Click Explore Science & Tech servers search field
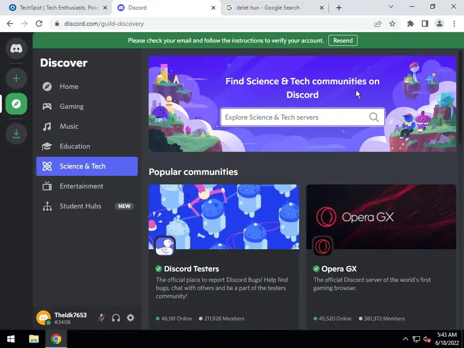This screenshot has height=348, width=464. tap(302, 117)
